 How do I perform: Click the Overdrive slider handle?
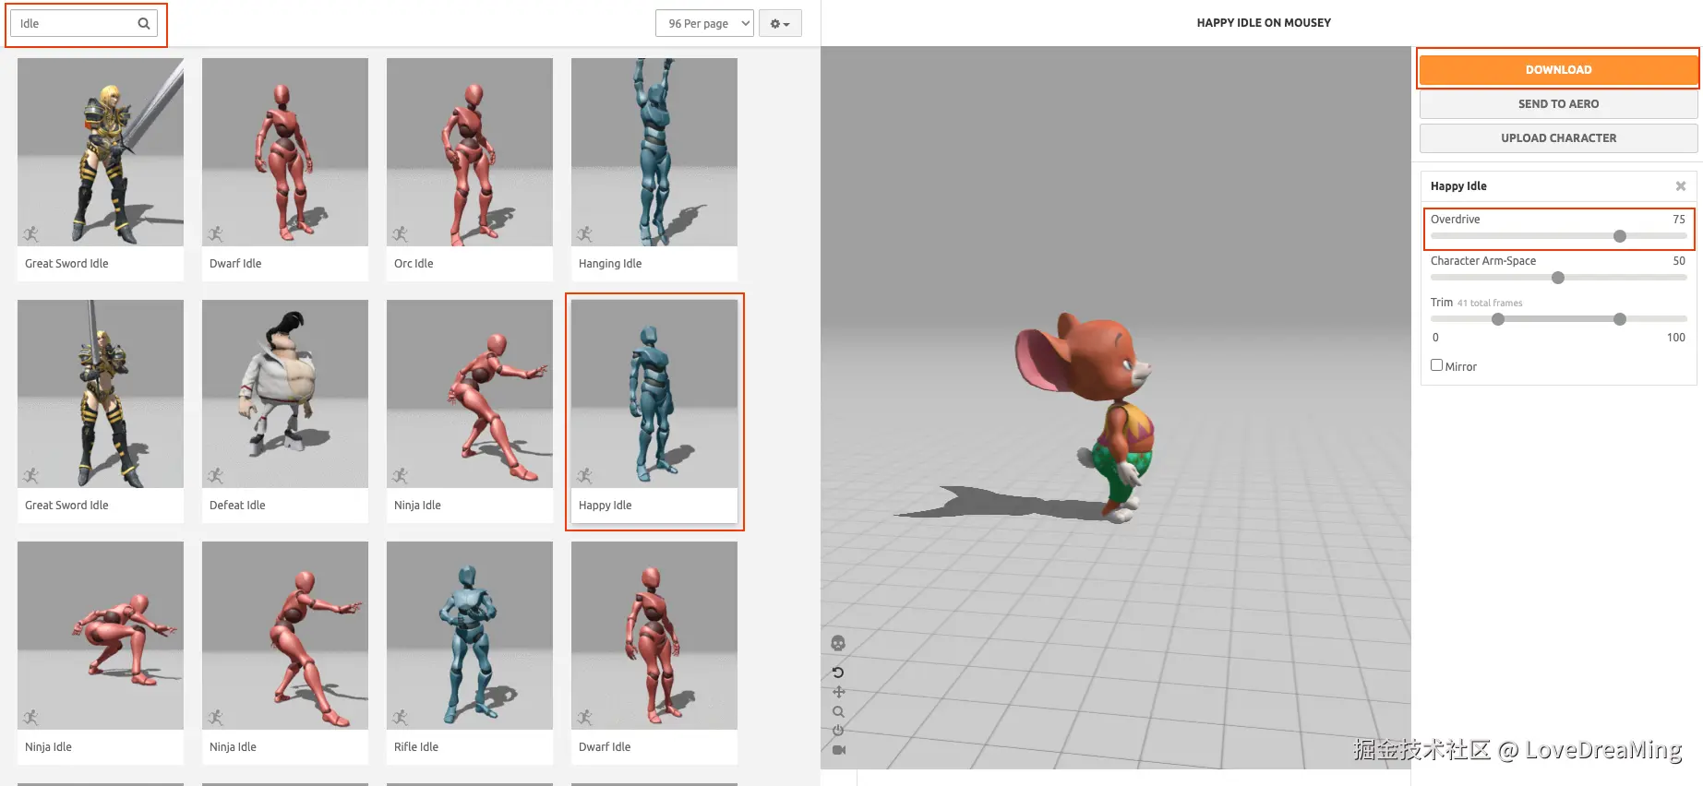click(1620, 236)
